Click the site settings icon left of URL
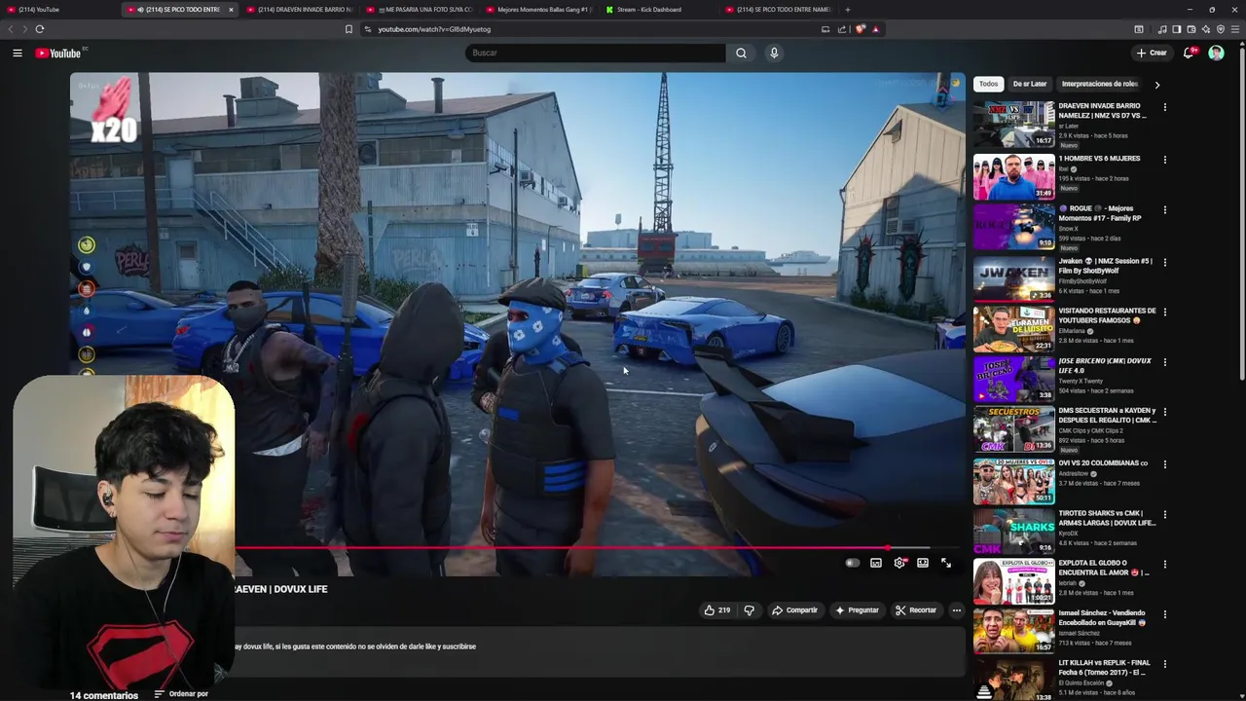Image resolution: width=1246 pixels, height=701 pixels. click(x=368, y=29)
